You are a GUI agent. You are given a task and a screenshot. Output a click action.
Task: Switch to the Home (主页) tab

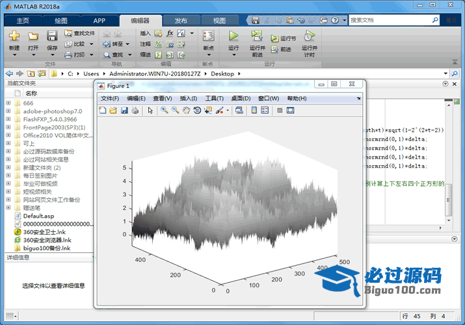click(23, 20)
